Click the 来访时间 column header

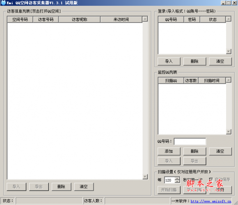click(x=121, y=20)
